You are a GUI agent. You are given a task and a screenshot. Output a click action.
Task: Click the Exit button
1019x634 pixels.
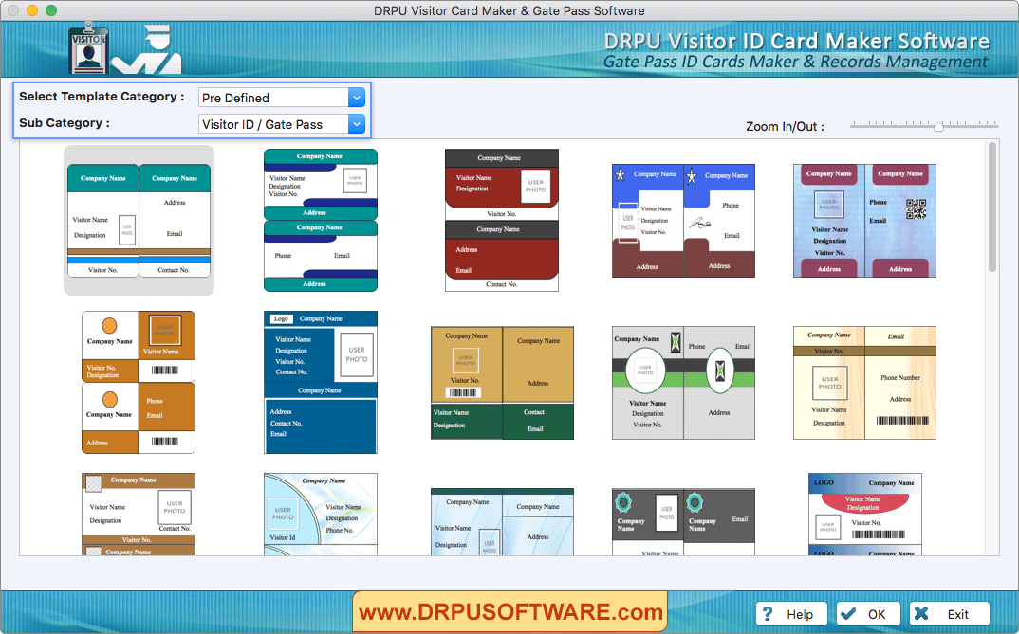(x=950, y=614)
